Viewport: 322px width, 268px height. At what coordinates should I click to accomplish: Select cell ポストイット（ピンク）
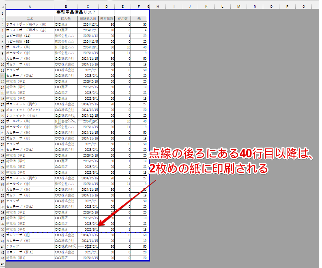coord(30,110)
